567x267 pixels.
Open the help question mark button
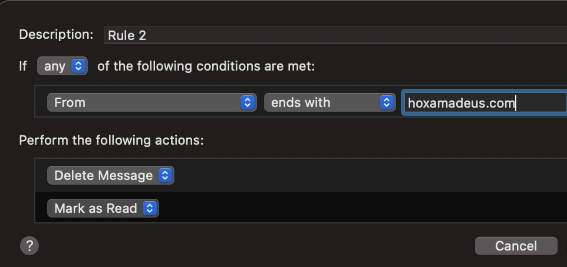point(29,245)
